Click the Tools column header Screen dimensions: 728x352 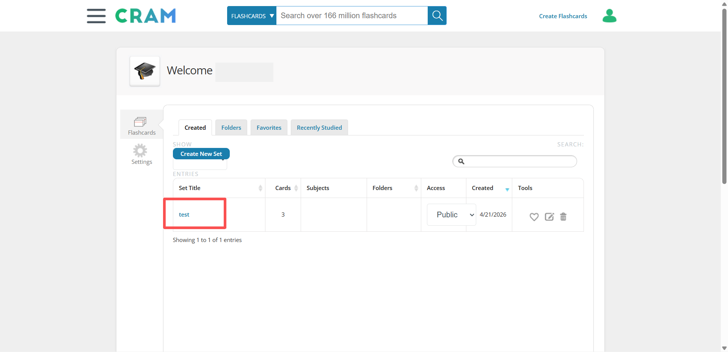[548, 188]
